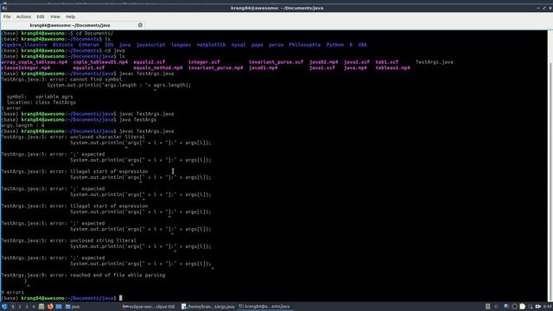Click invariant_purse.xcf in the listing
Image resolution: width=553 pixels, height=311 pixels.
(x=276, y=62)
